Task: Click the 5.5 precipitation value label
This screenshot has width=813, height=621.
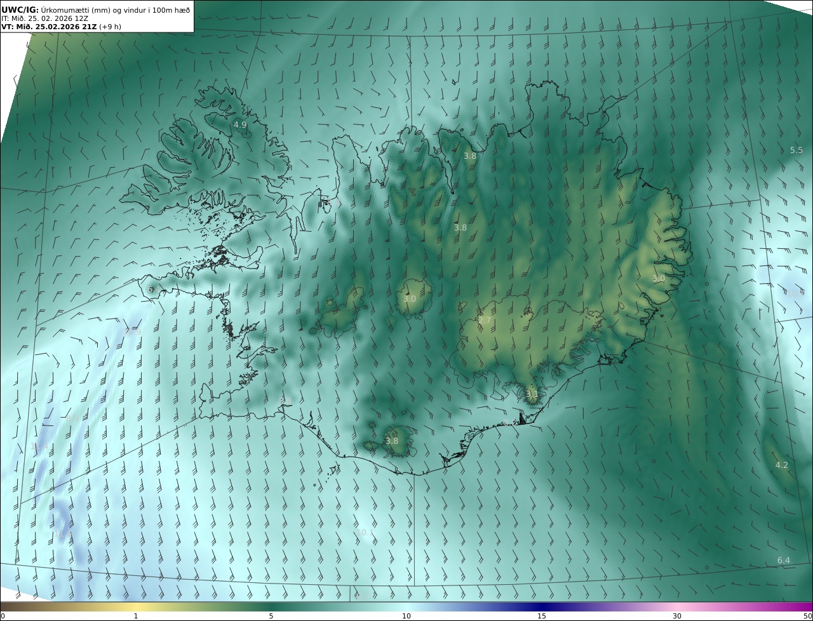Action: pos(796,150)
